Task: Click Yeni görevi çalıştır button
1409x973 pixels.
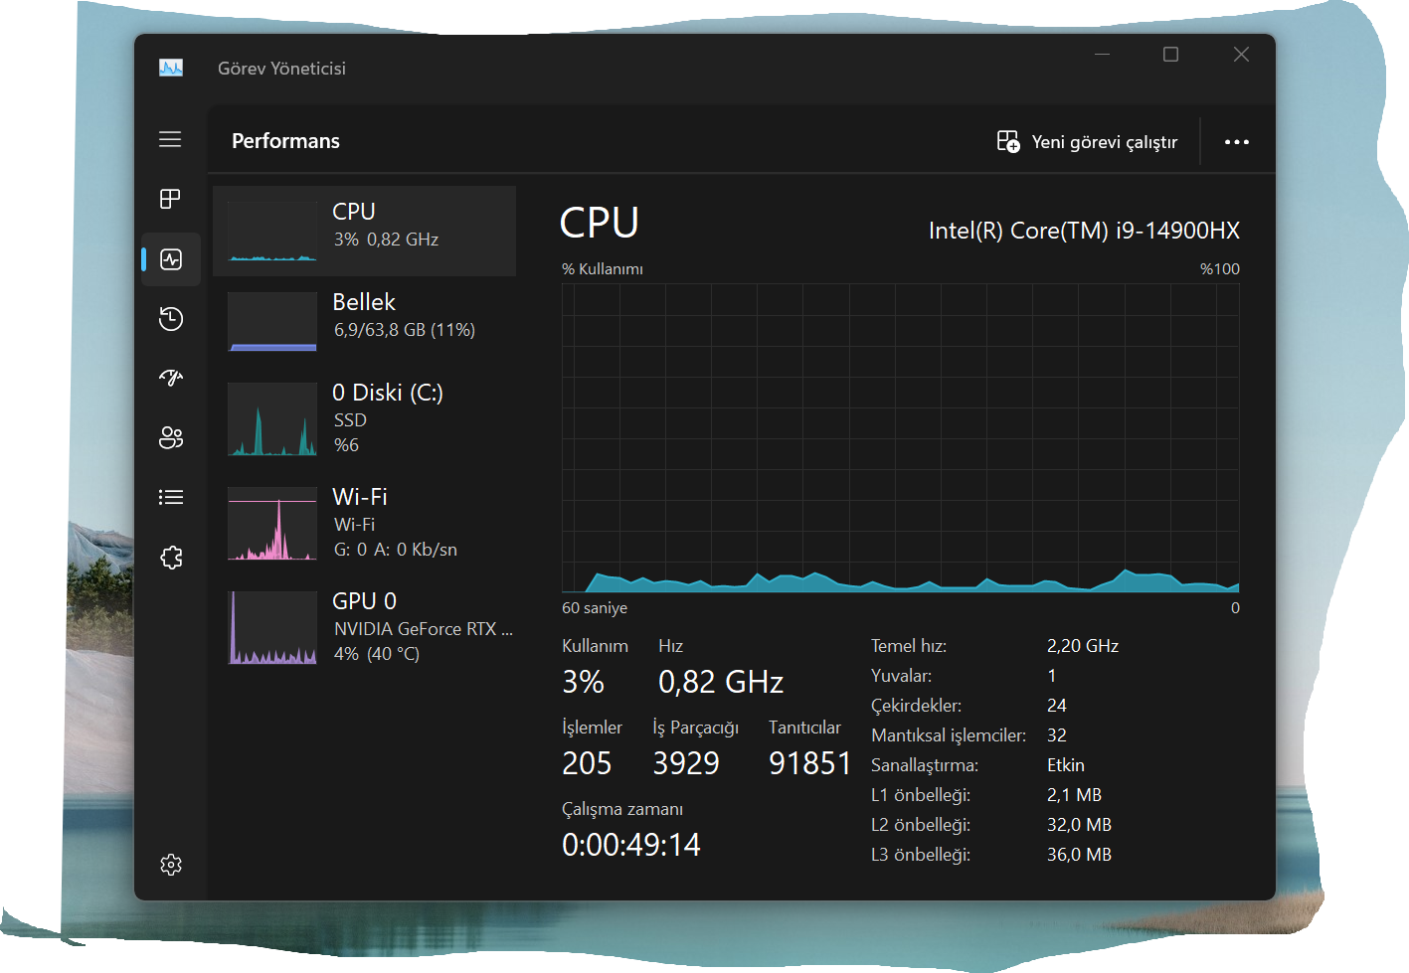Action: [1088, 141]
